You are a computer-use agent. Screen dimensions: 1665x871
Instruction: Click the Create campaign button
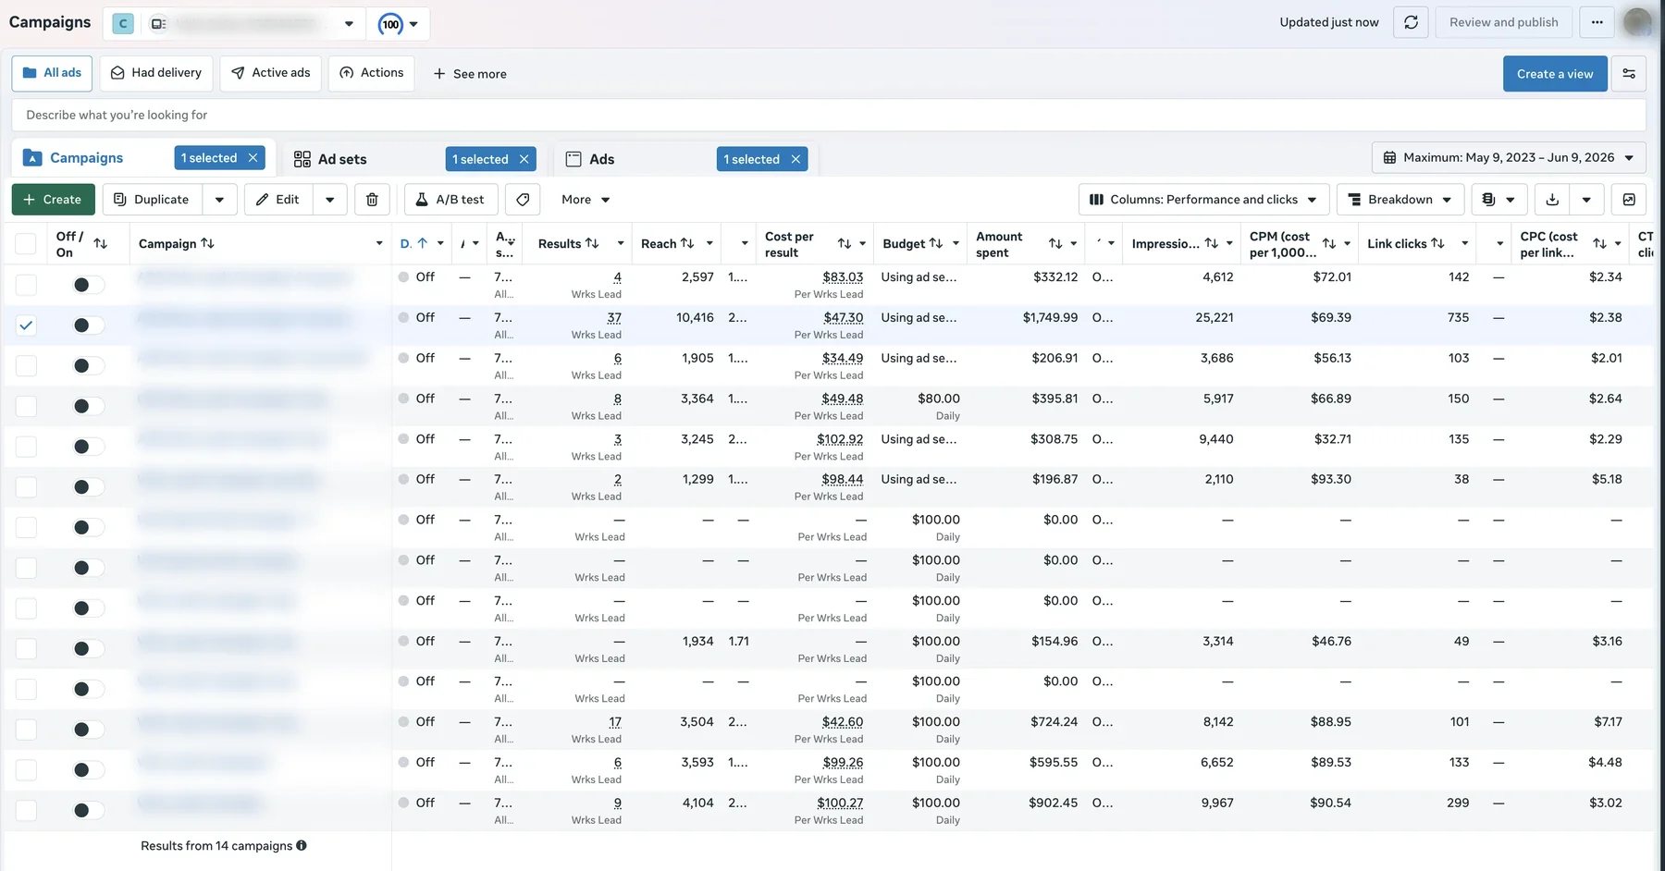click(53, 200)
